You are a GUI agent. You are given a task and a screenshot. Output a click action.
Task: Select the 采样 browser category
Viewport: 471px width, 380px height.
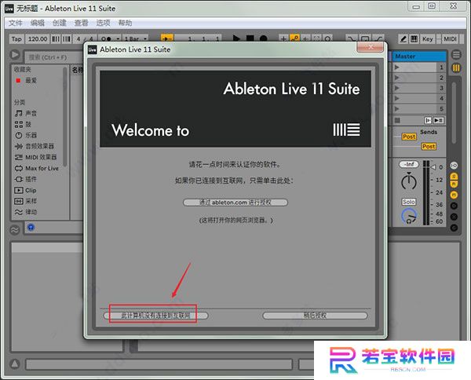pos(31,201)
